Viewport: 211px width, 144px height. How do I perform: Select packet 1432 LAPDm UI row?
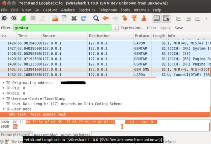point(105,75)
